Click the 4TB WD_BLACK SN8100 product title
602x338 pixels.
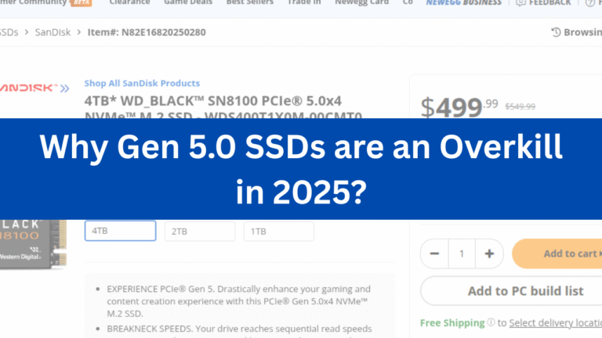(223, 108)
